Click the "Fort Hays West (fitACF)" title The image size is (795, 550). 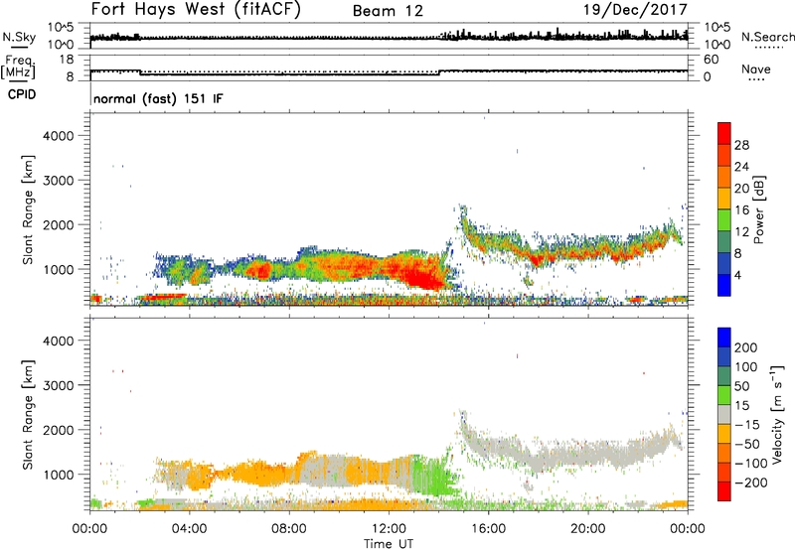[196, 10]
